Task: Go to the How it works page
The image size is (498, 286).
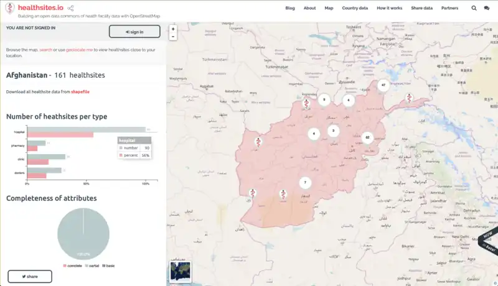Action: coord(388,8)
